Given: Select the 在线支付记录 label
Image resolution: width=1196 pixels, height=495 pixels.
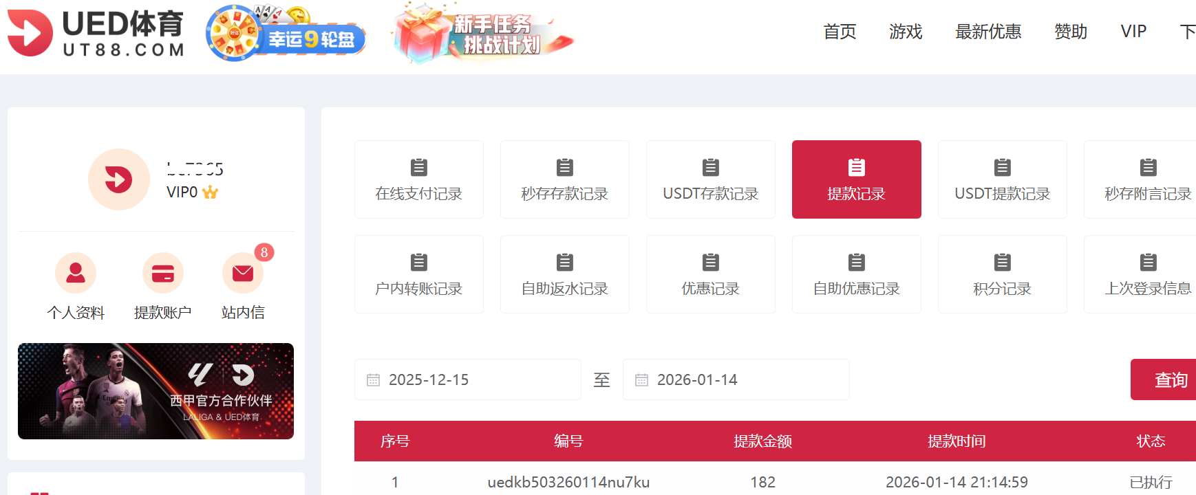Looking at the screenshot, I should pos(419,194).
